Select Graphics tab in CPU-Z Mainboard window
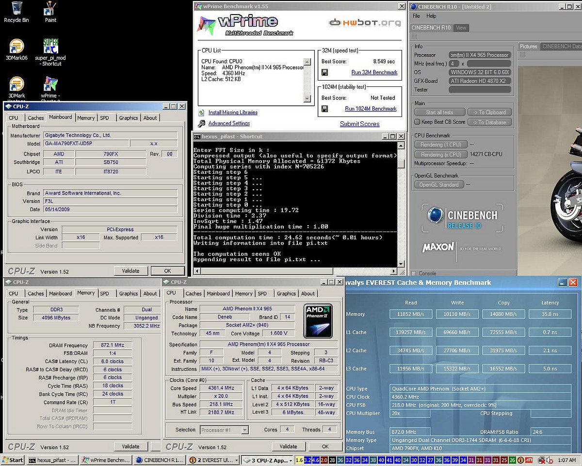 [x=129, y=118]
